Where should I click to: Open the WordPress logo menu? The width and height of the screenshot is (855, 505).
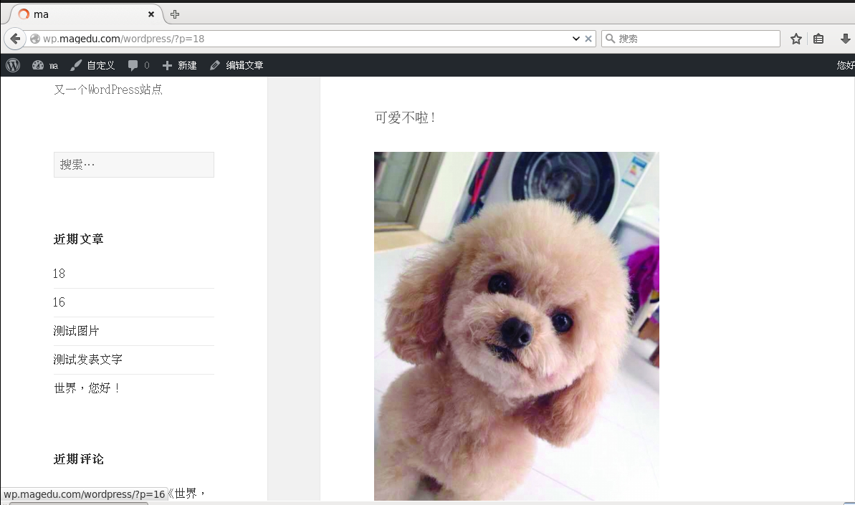[x=13, y=65]
